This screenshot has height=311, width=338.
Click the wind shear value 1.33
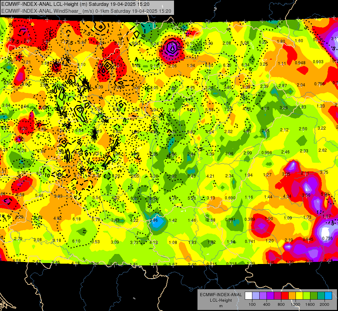click(x=321, y=106)
